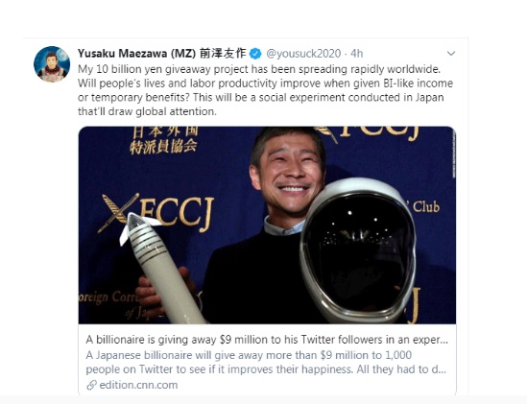Open the tweet via 4h timestamp
Screen dimensions: 527x404
point(356,54)
